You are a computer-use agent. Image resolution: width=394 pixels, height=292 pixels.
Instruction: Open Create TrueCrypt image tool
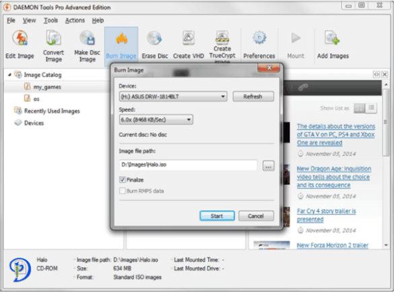pyautogui.click(x=222, y=47)
